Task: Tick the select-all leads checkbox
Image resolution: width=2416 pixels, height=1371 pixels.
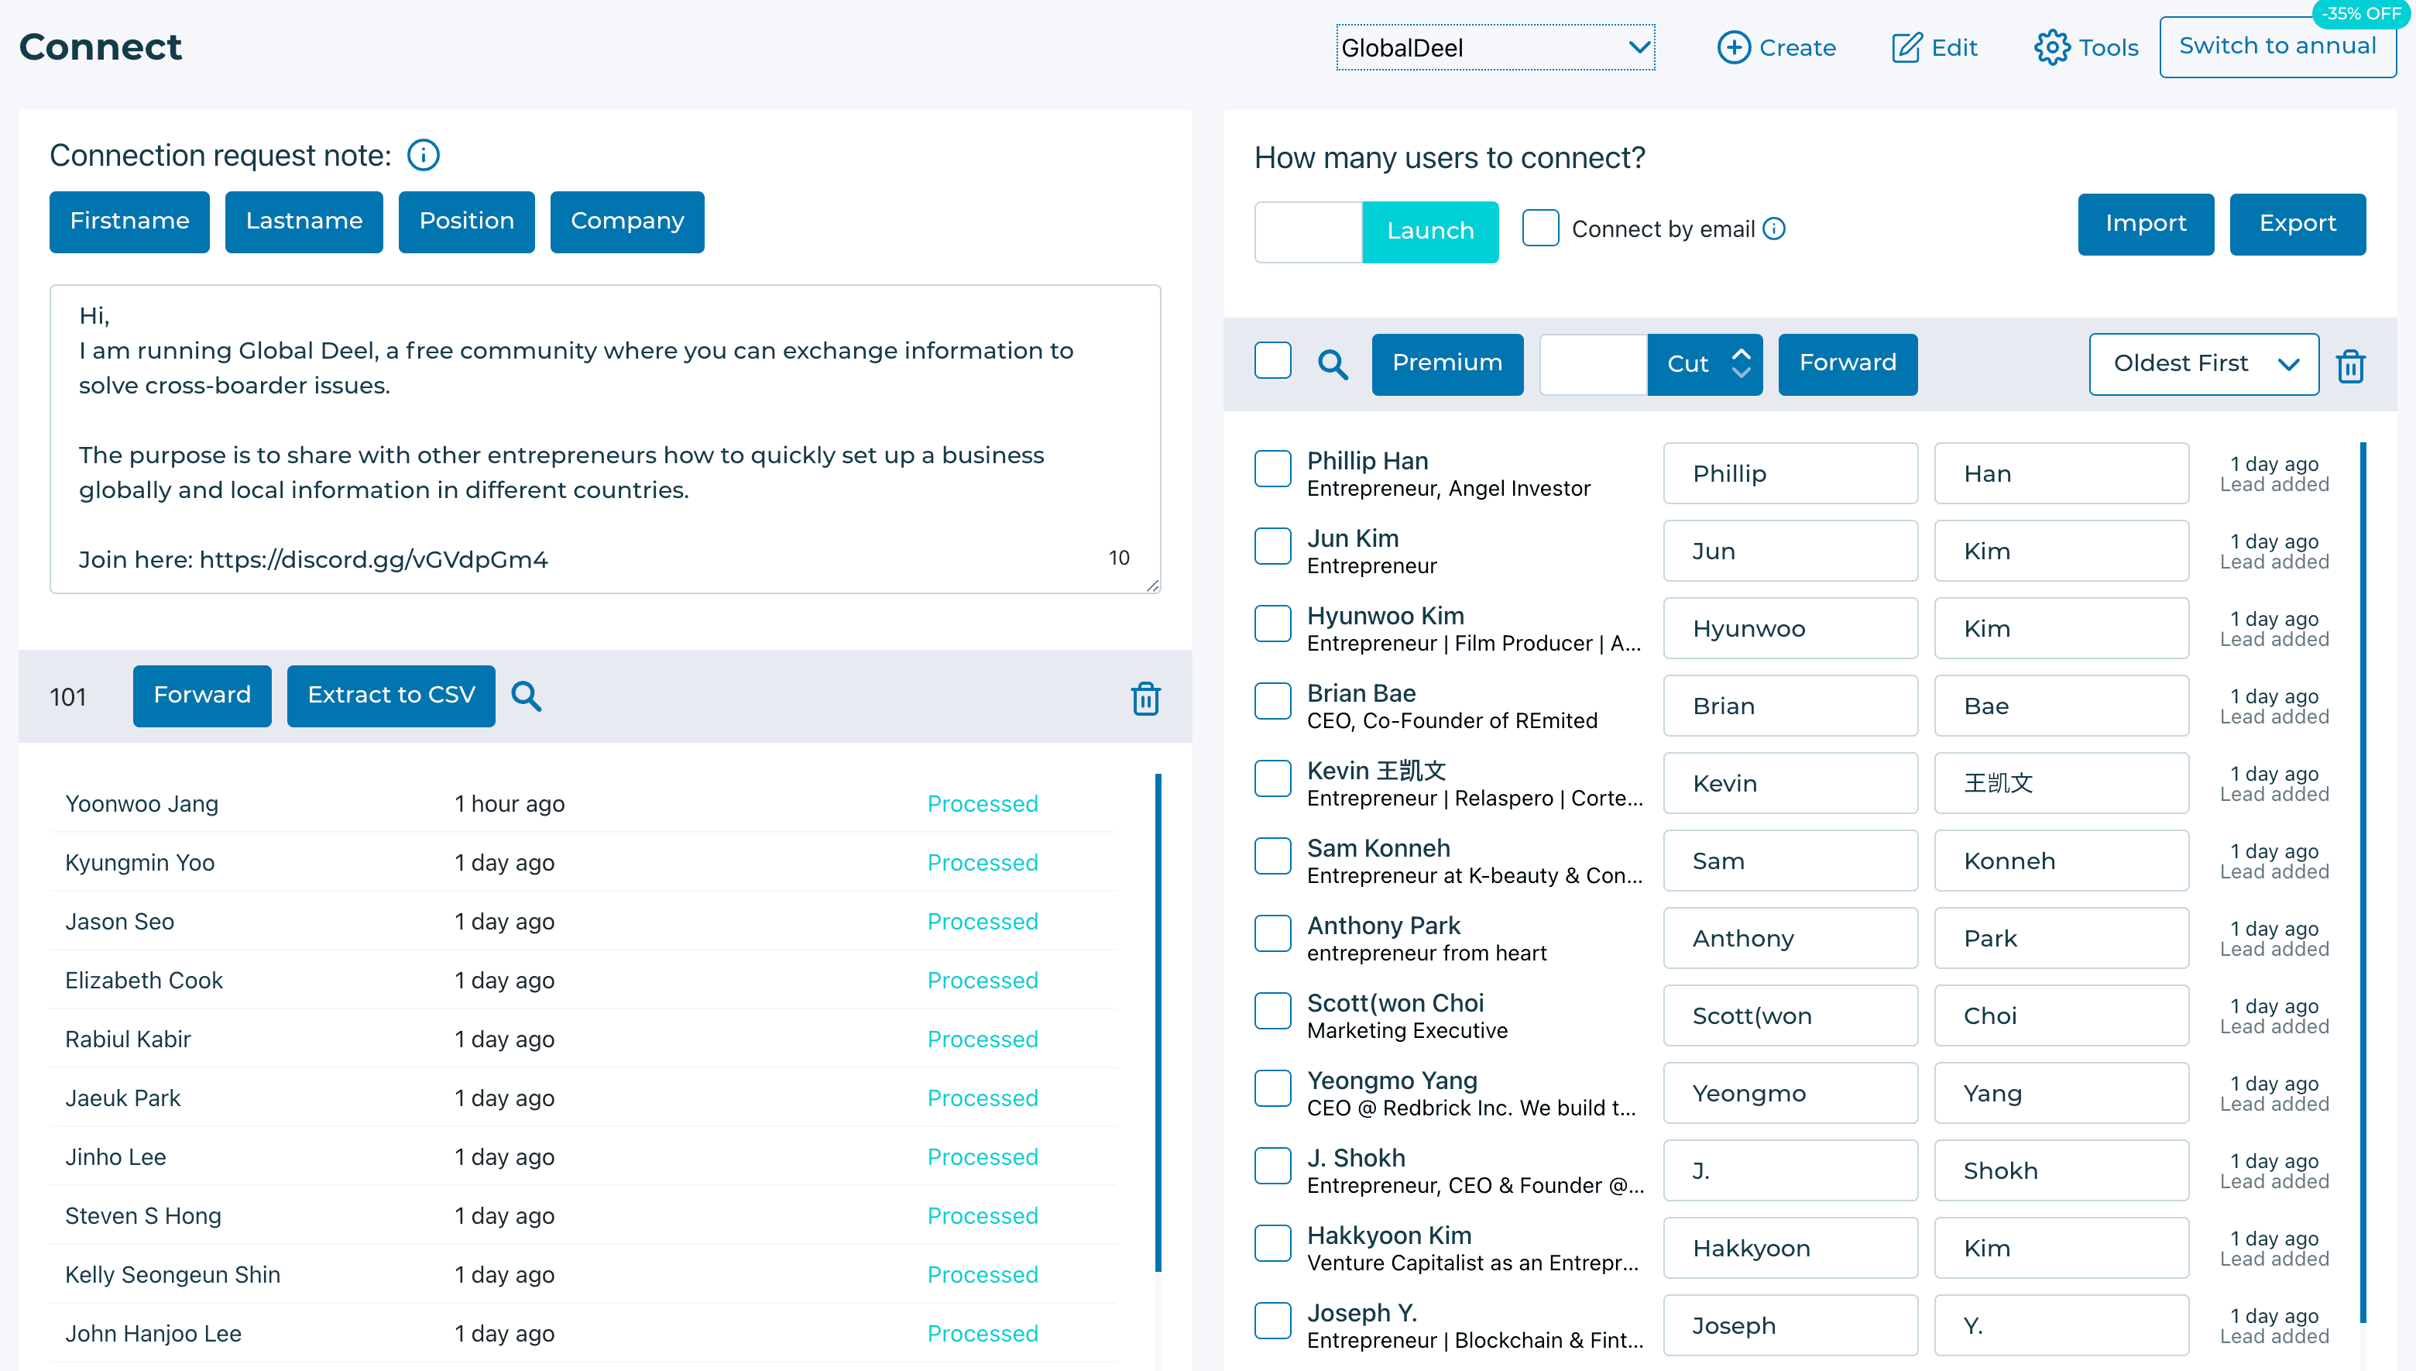Action: coord(1273,362)
